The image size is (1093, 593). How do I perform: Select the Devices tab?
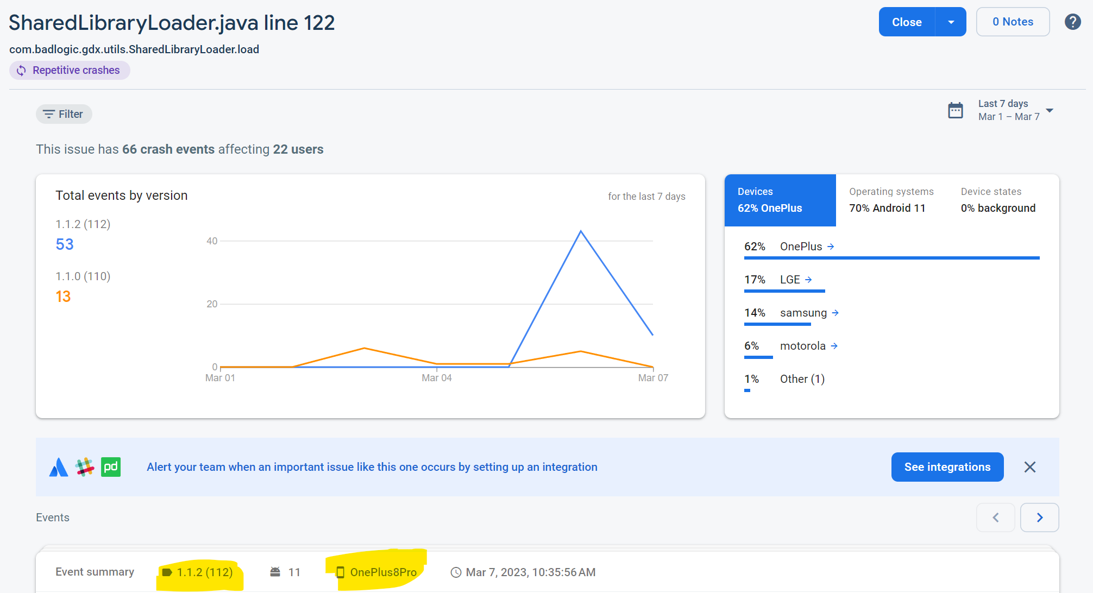click(x=780, y=200)
